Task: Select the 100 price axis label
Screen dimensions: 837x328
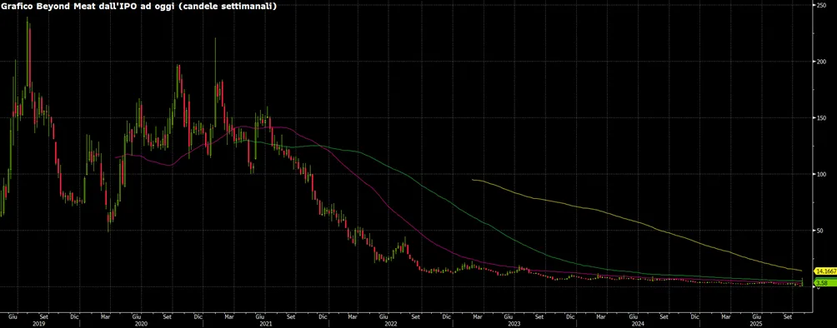Action: (821, 174)
